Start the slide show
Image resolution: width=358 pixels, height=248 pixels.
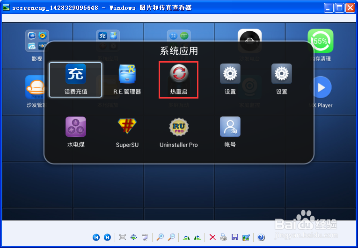(145, 237)
